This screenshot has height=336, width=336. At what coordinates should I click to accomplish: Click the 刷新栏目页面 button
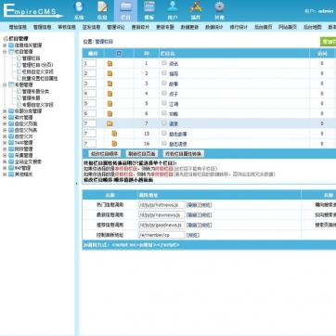[142, 154]
